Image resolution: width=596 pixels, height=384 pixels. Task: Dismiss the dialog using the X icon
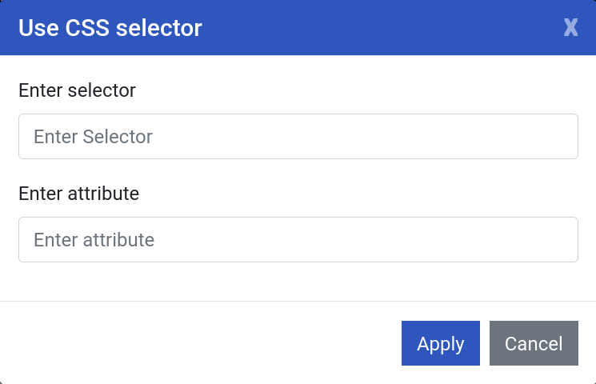570,28
